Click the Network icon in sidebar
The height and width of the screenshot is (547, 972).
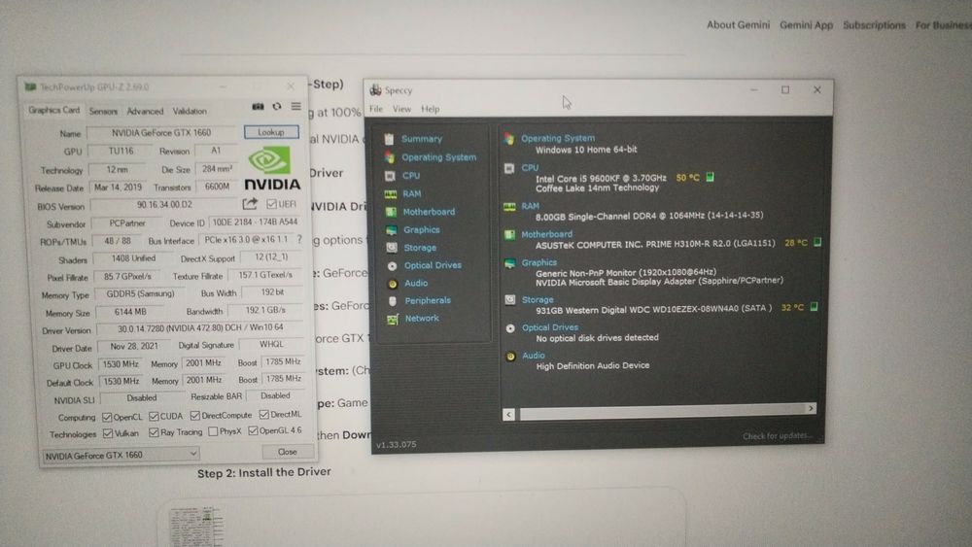[x=393, y=319]
